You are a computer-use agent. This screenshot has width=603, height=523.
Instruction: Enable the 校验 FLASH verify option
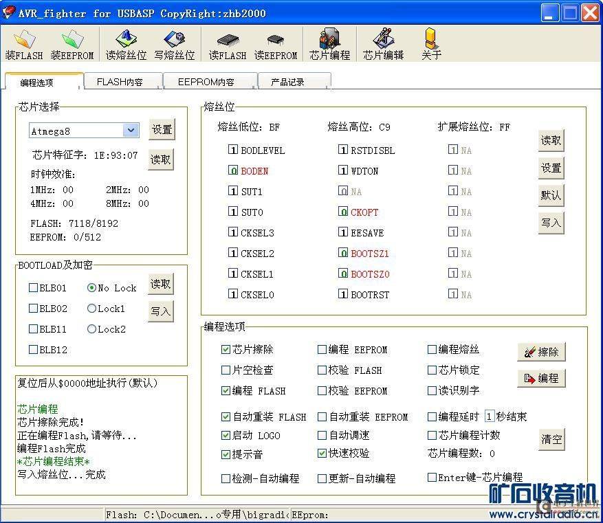(x=322, y=370)
